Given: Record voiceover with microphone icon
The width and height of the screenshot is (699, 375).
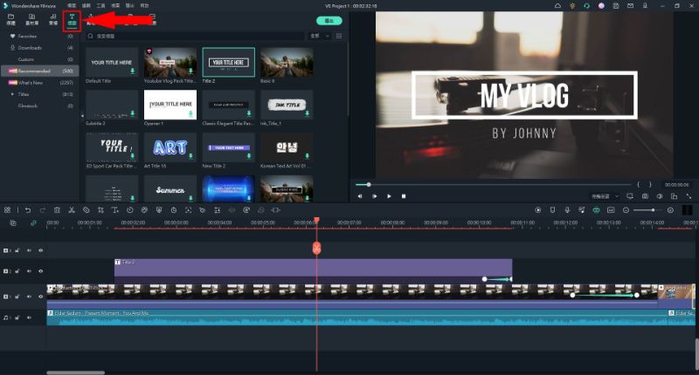Looking at the screenshot, I should 567,210.
